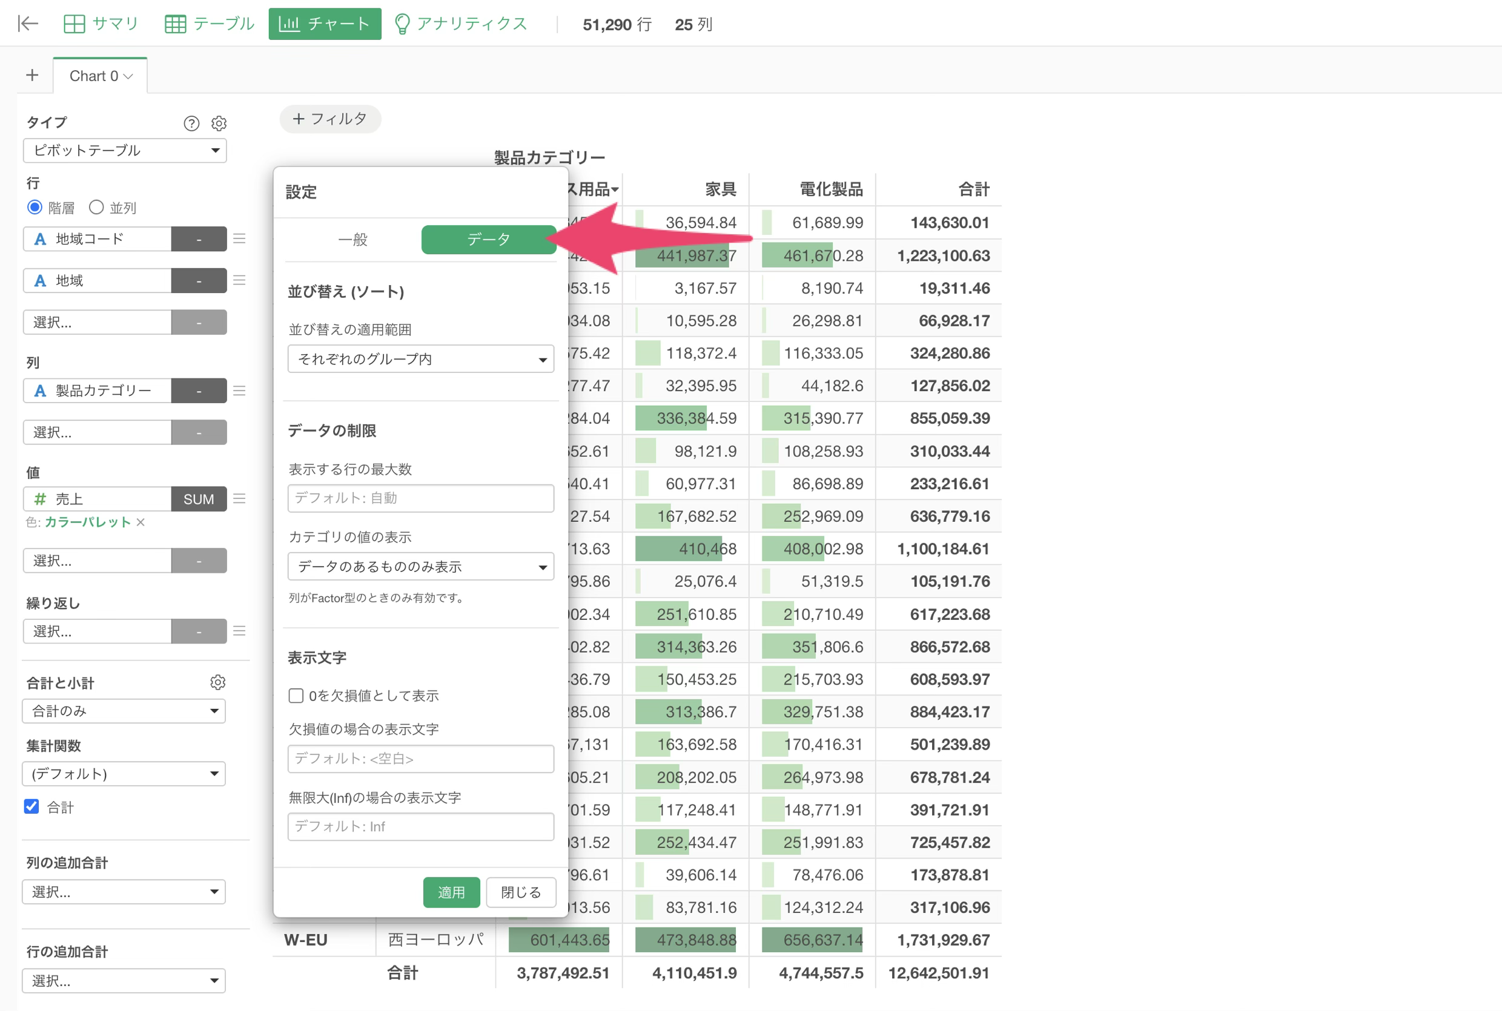Click the 表示する行の最大数 input field
The width and height of the screenshot is (1502, 1011).
click(x=421, y=498)
